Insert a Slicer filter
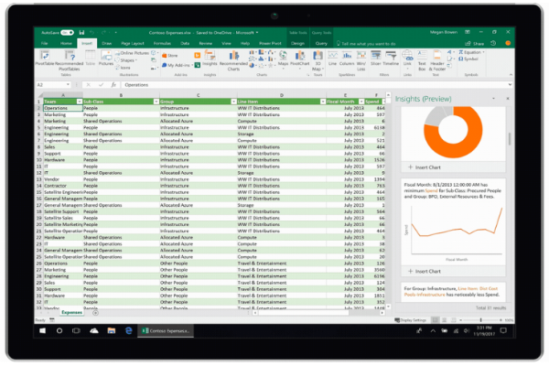The height and width of the screenshot is (366, 549). [376, 59]
